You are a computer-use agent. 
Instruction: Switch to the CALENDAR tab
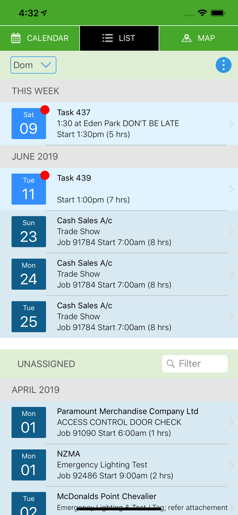(40, 38)
